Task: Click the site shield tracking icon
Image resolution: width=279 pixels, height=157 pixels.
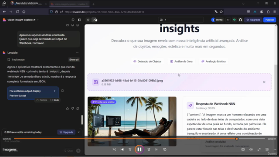Action: [51, 12]
